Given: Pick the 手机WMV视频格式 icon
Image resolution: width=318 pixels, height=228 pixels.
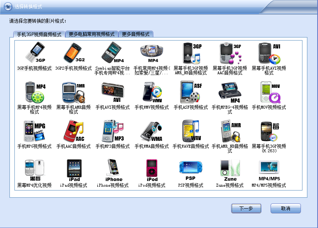Looking at the screenshot, I should tap(152, 92).
